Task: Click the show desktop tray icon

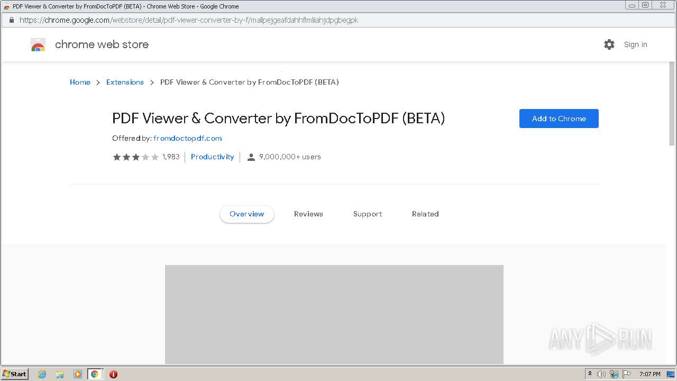Action: pos(671,374)
